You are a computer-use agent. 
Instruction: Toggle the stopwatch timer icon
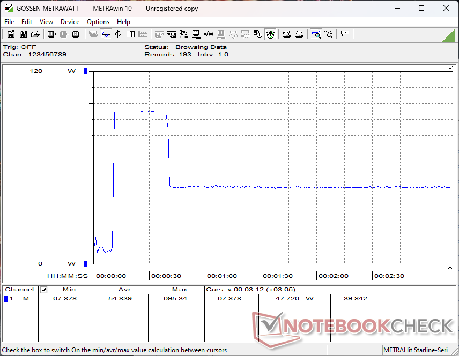270,34
